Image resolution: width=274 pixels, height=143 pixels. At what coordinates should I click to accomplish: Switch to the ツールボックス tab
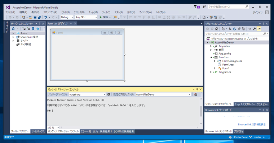coord(38,132)
